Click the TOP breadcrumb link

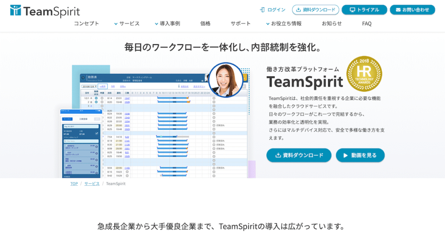pos(74,184)
